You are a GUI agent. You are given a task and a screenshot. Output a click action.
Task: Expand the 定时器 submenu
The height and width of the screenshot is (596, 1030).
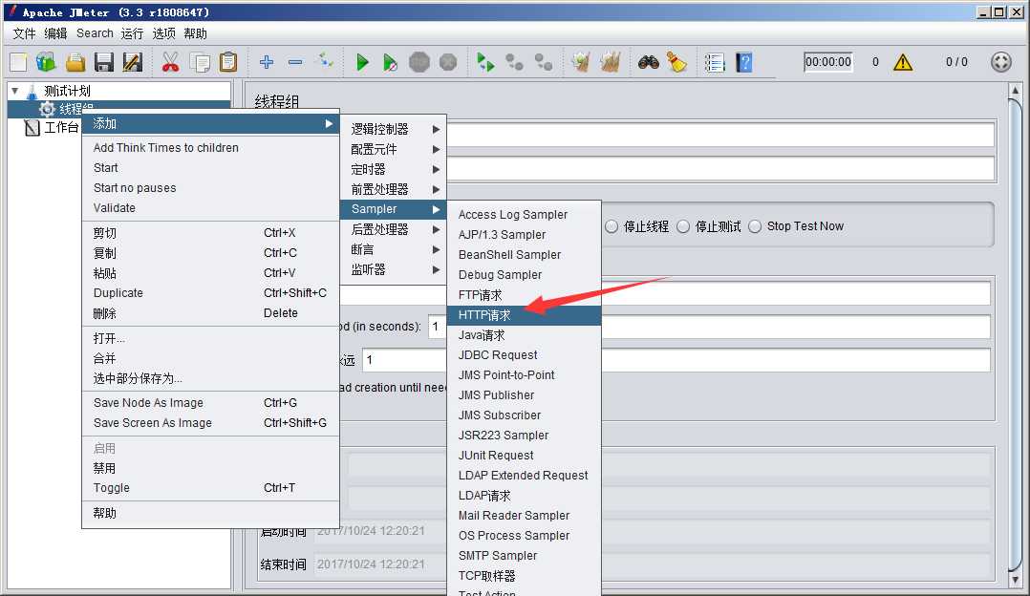click(394, 169)
